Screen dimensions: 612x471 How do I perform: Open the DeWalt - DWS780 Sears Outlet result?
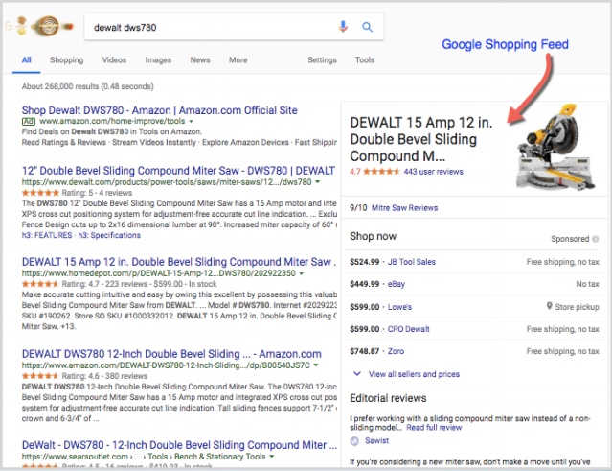(179, 445)
